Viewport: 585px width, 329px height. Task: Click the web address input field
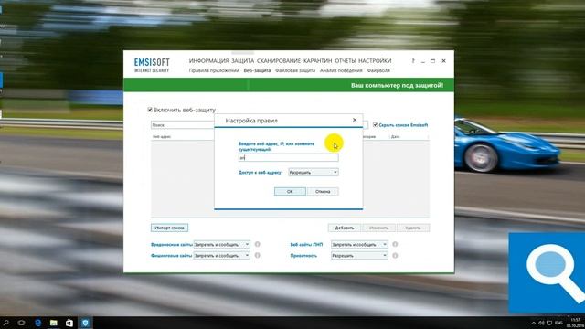point(289,158)
